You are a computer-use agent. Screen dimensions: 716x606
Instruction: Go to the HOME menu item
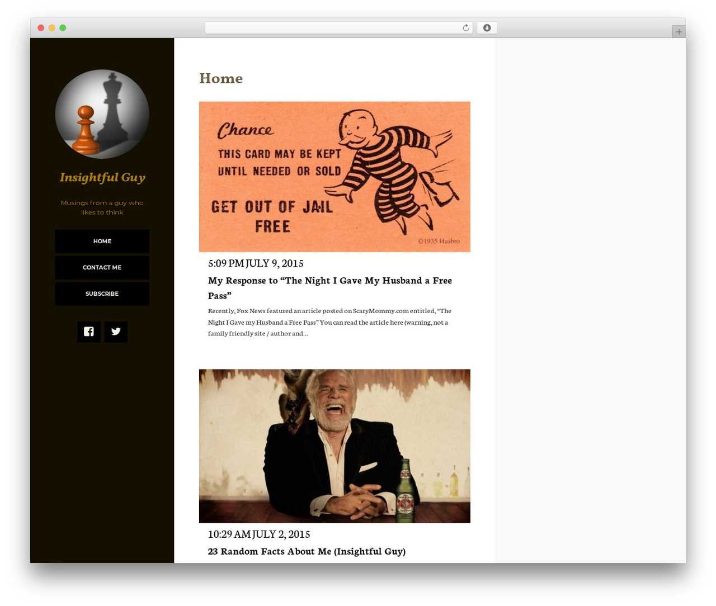pyautogui.click(x=102, y=241)
